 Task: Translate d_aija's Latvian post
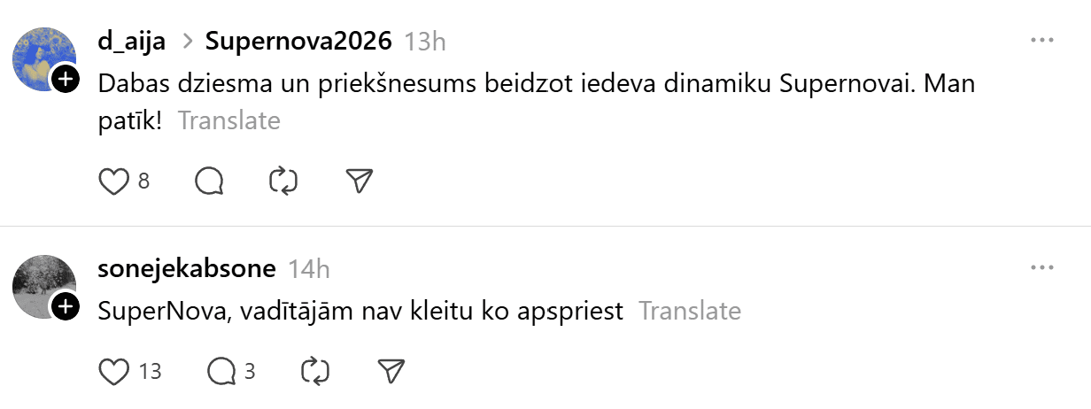228,120
